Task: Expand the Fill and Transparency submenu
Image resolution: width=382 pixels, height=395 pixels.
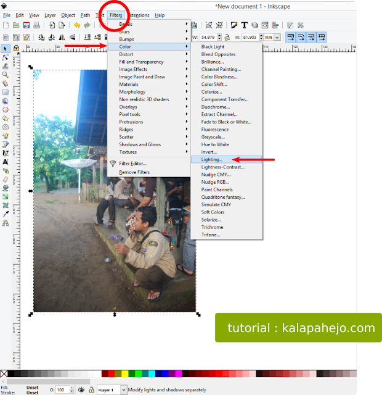Action: pyautogui.click(x=148, y=62)
